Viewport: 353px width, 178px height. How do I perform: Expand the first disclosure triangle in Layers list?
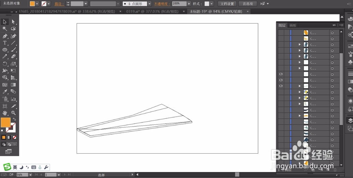(x=300, y=44)
